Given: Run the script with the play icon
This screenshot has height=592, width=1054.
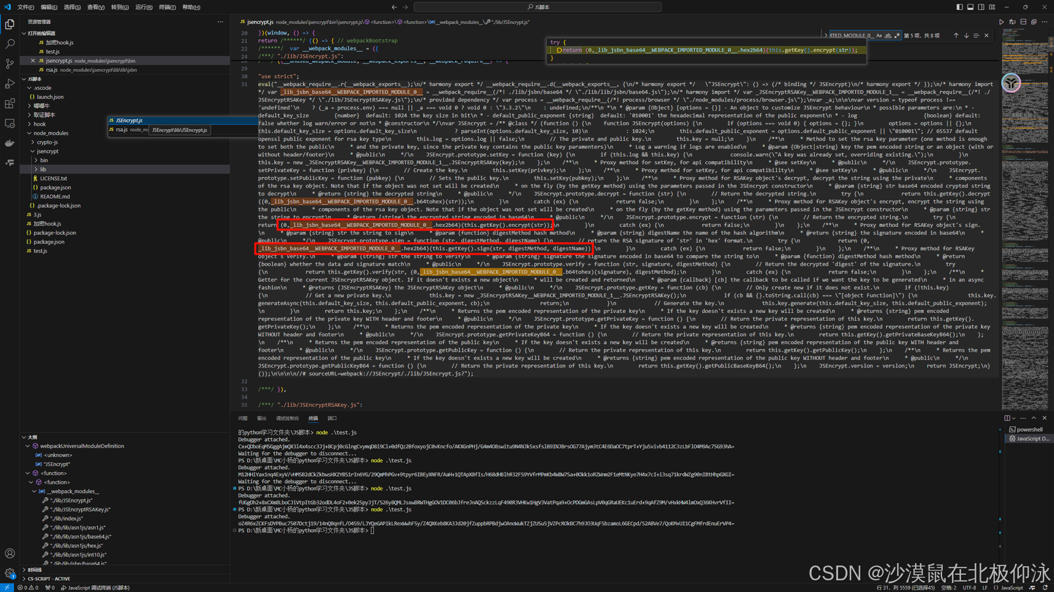Looking at the screenshot, I should [x=1001, y=22].
